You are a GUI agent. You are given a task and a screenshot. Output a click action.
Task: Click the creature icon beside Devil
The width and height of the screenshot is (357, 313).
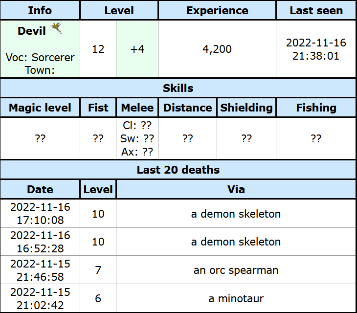pos(57,28)
